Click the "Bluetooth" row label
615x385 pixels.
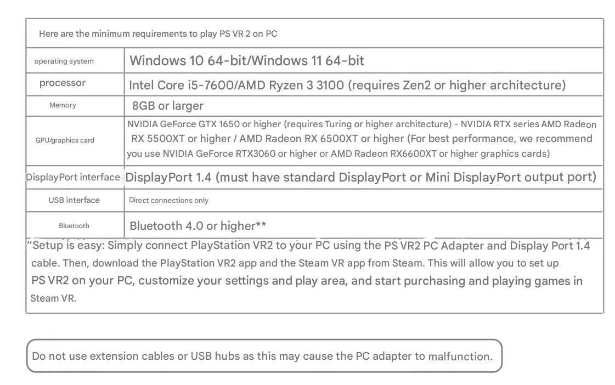pyautogui.click(x=74, y=226)
